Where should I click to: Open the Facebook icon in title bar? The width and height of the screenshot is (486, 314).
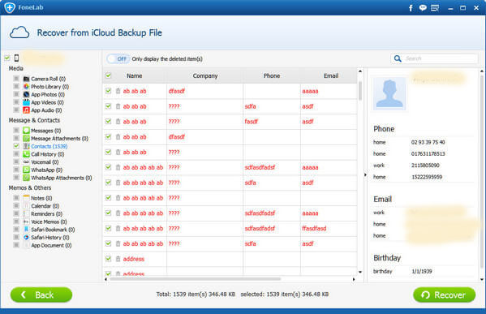(x=411, y=8)
